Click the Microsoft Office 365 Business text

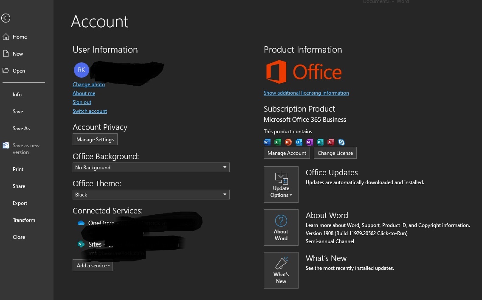305,120
